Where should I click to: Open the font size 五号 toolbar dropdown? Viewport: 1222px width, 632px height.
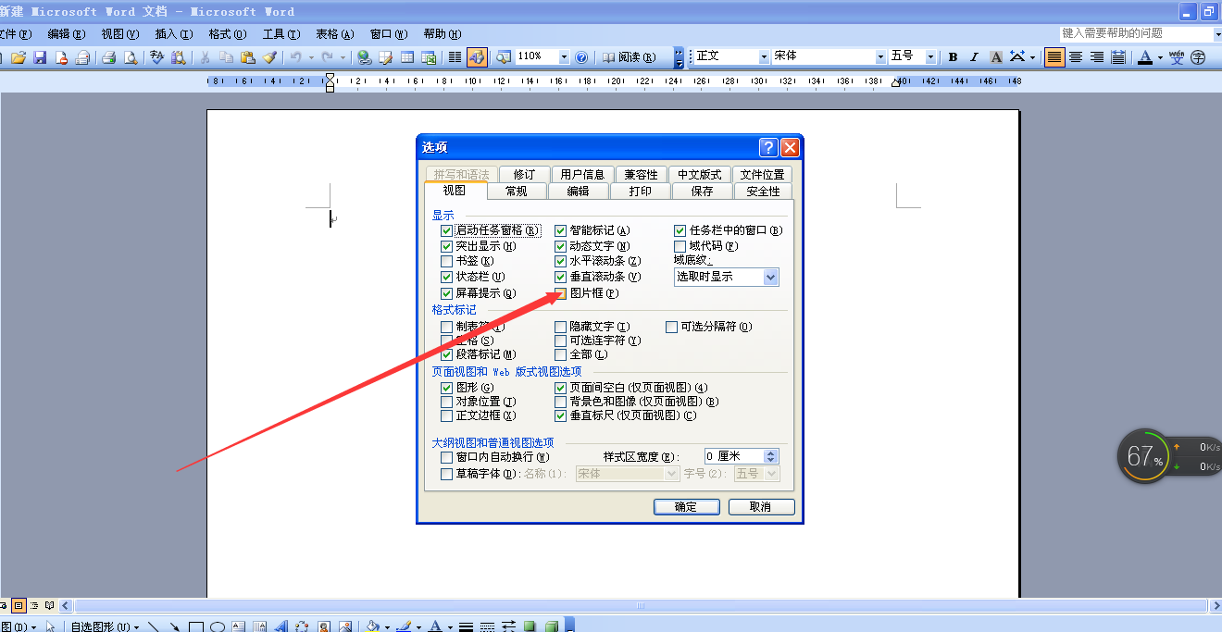[930, 57]
